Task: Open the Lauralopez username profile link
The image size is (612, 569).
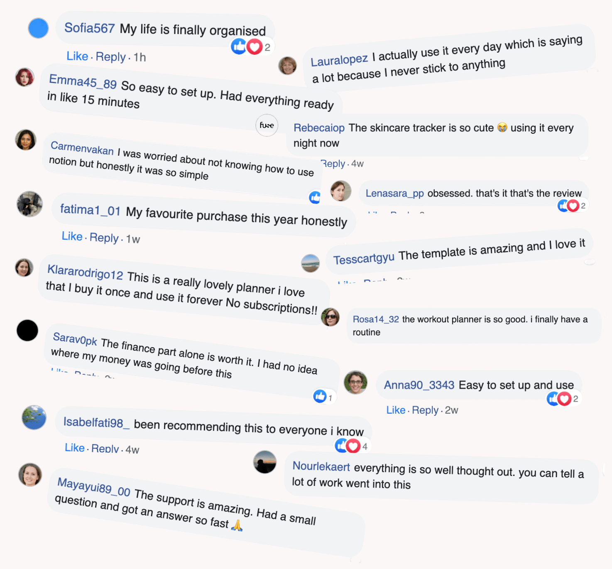Action: 339,60
